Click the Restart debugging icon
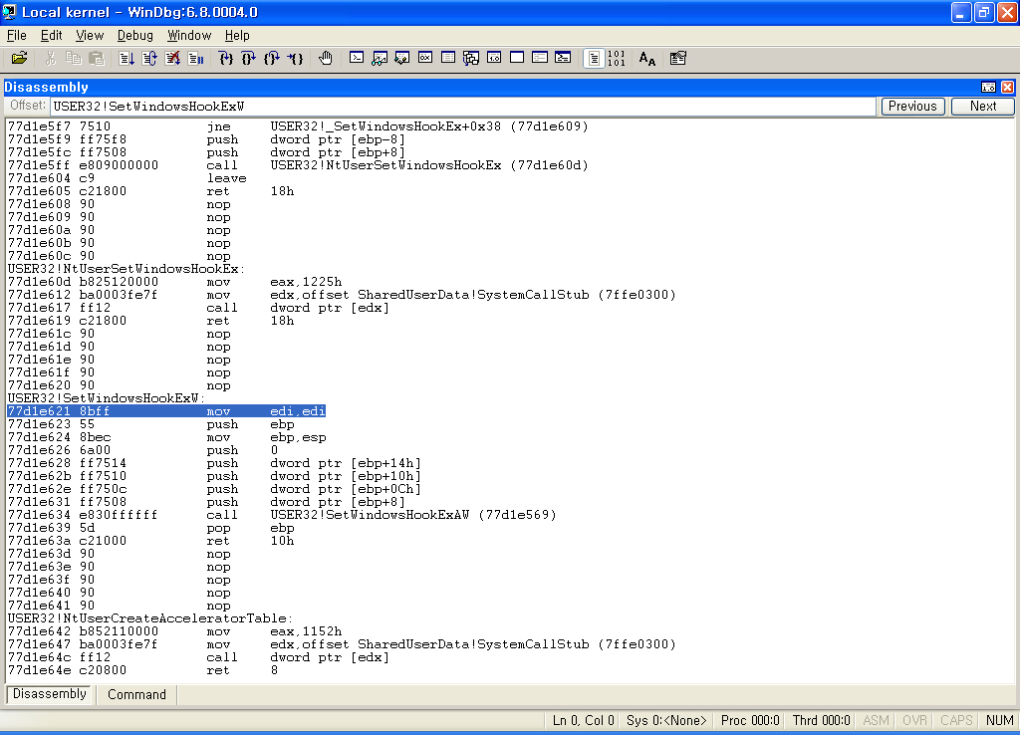The width and height of the screenshot is (1020, 735). pyautogui.click(x=149, y=59)
